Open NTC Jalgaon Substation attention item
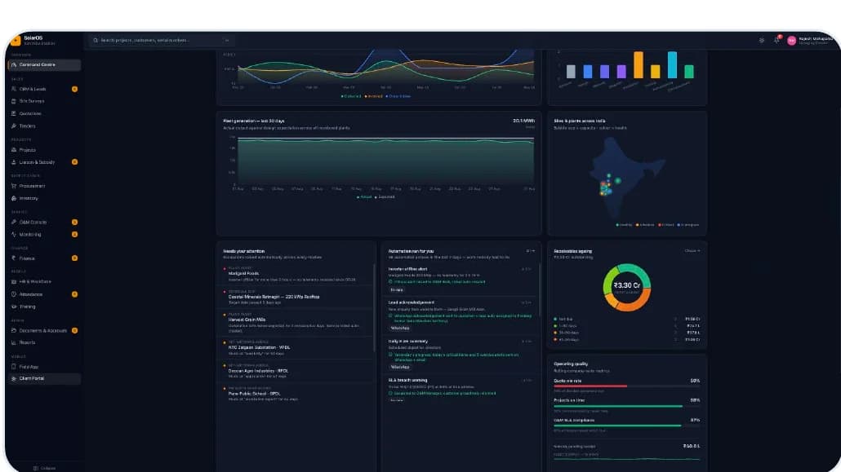 [x=296, y=348]
